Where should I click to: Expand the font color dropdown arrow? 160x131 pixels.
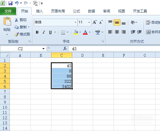90,32
